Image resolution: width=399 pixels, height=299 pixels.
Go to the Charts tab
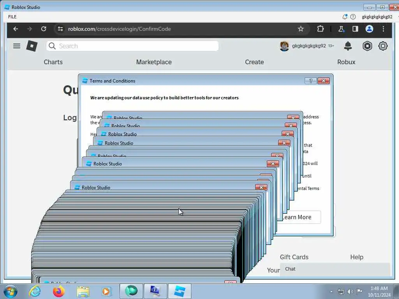(53, 62)
